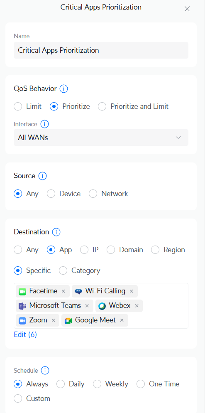
Task: Remove the Google Meet app tag
Action: pyautogui.click(x=122, y=320)
